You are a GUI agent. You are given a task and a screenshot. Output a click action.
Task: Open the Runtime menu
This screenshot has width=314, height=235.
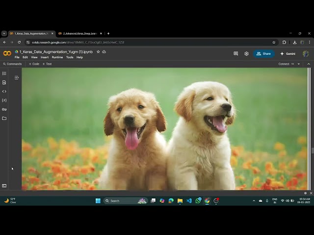57,57
